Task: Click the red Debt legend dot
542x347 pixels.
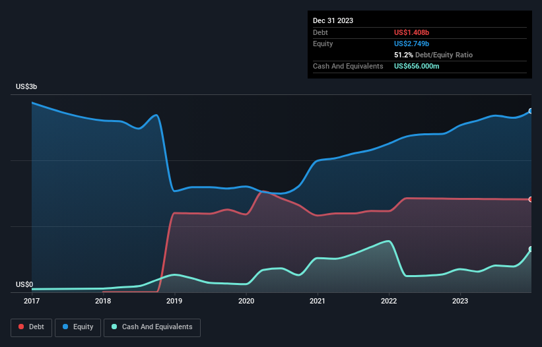Action: 21,327
